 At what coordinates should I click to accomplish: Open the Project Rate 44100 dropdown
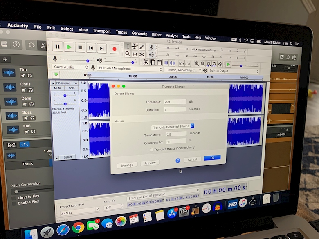(x=80, y=212)
